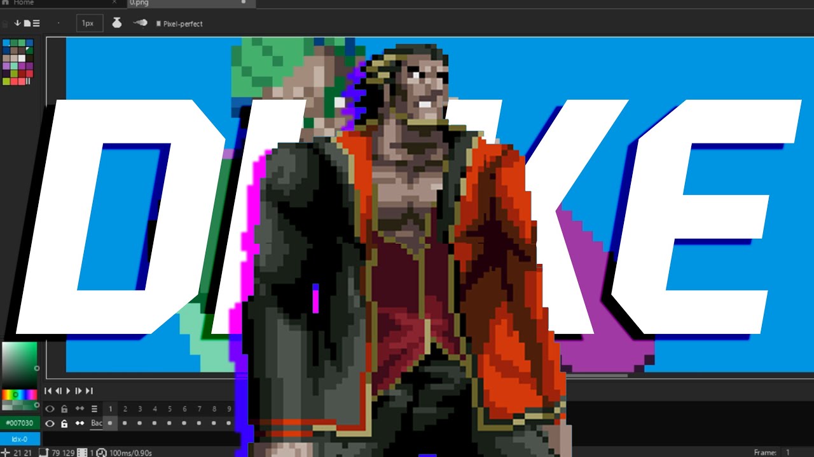Screen dimensions: 814x457
Task: Select frame 1 header in timeline
Action: (111, 409)
